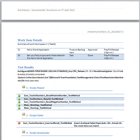Click the Work Item Details heading
Image resolution: width=140 pixels, height=140 pixels.
click(x=30, y=40)
